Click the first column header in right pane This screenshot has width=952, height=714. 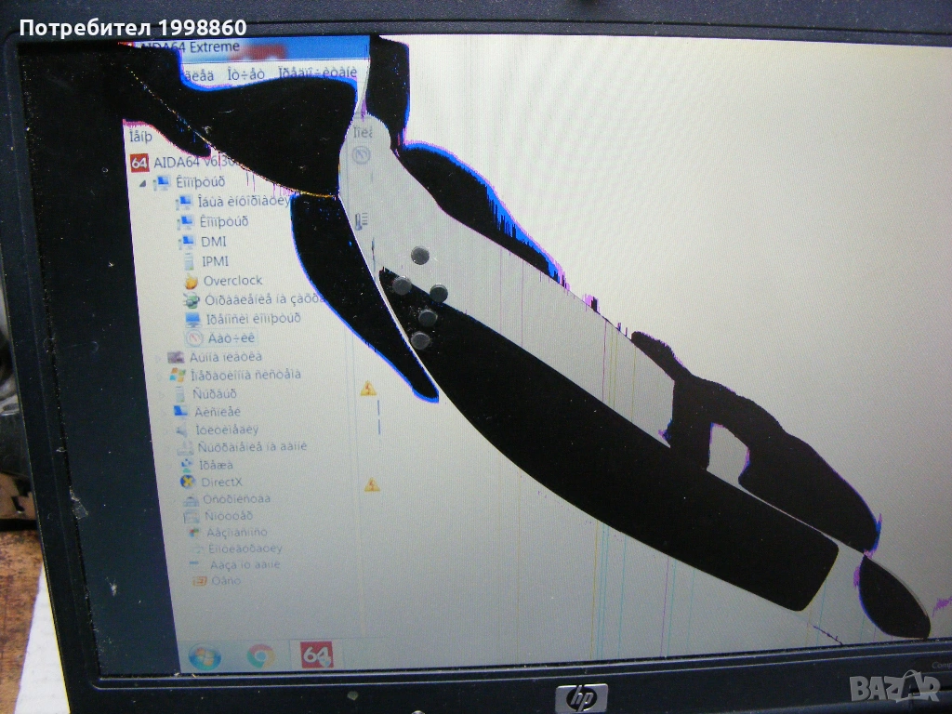point(364,133)
